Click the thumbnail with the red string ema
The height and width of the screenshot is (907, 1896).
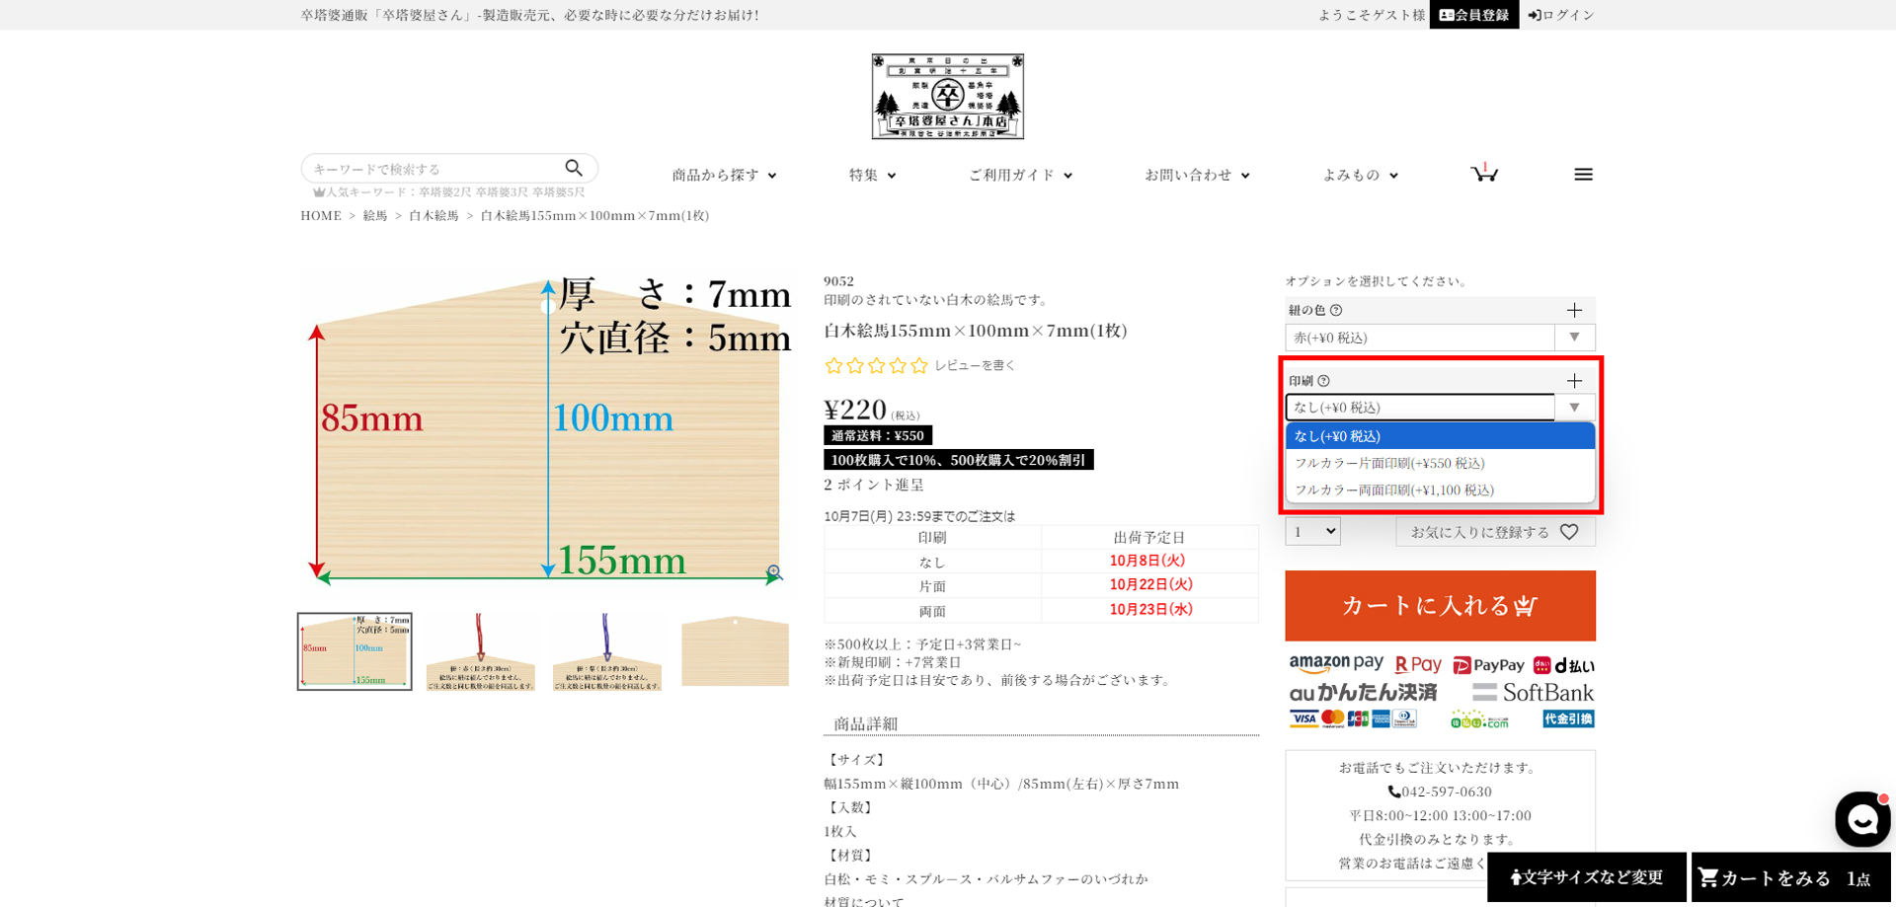pyautogui.click(x=480, y=650)
